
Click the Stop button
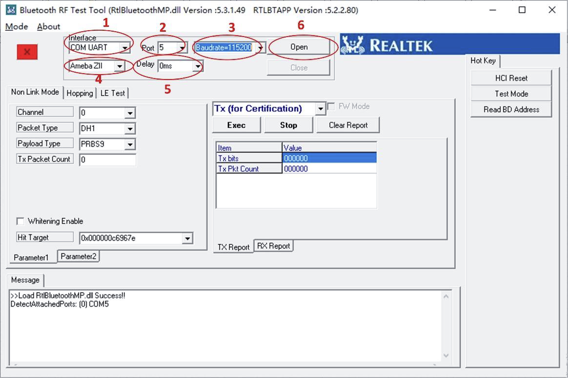point(288,125)
